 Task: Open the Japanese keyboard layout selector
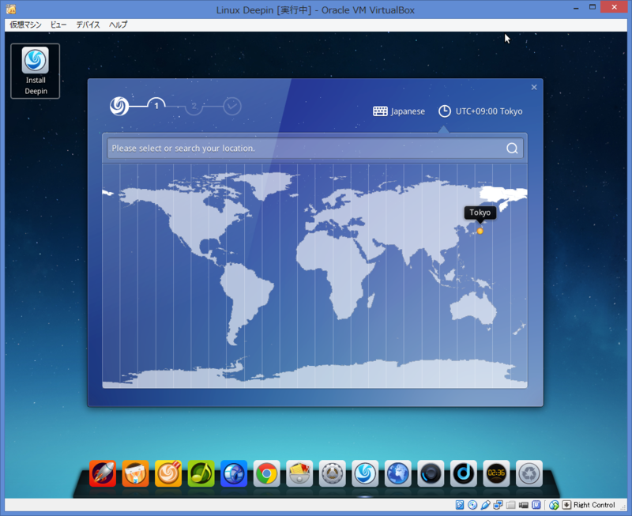pyautogui.click(x=399, y=111)
